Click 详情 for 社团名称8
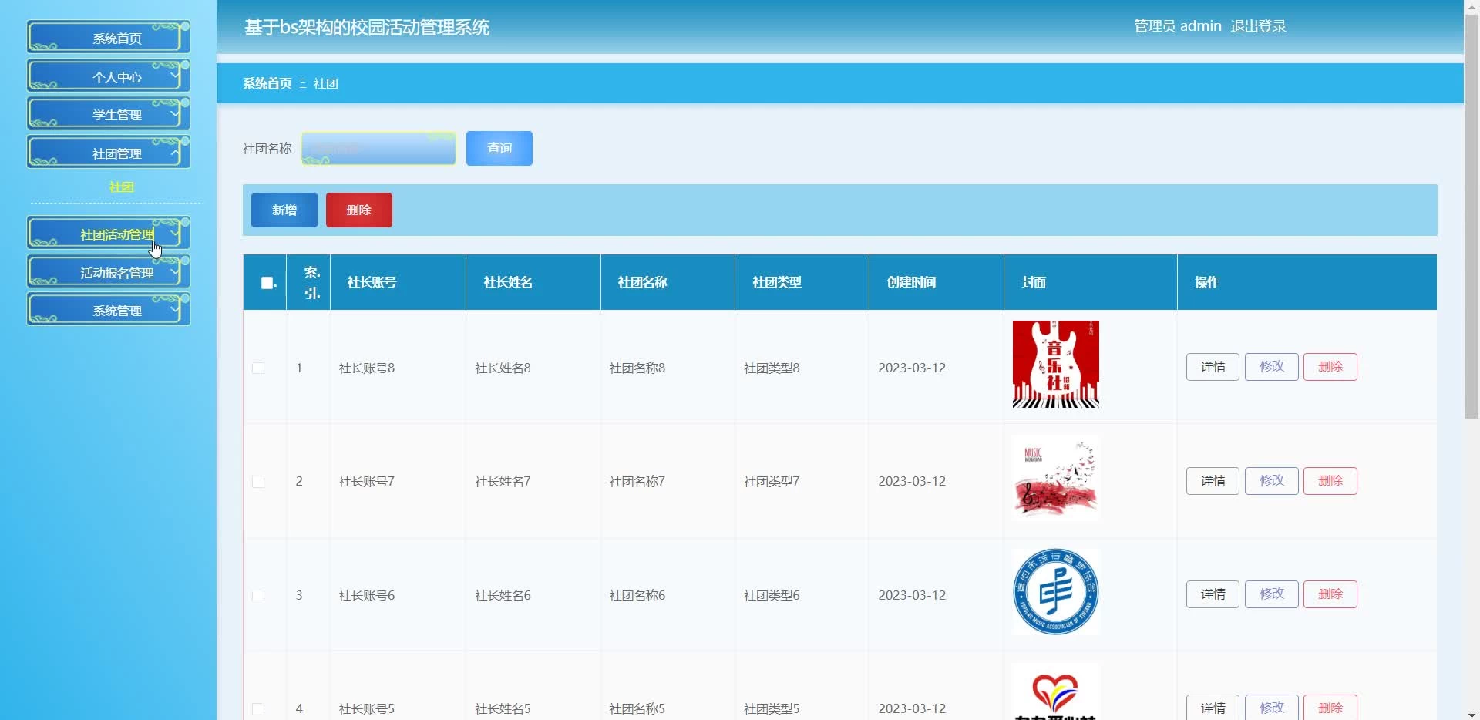The image size is (1480, 720). point(1213,367)
